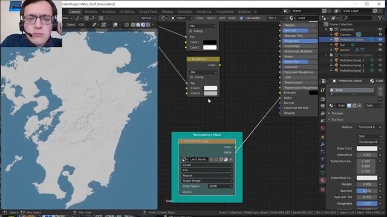Open the node editor View menu

[x=200, y=18]
